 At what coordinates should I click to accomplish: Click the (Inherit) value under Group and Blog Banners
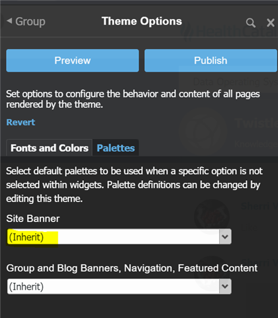[26, 287]
